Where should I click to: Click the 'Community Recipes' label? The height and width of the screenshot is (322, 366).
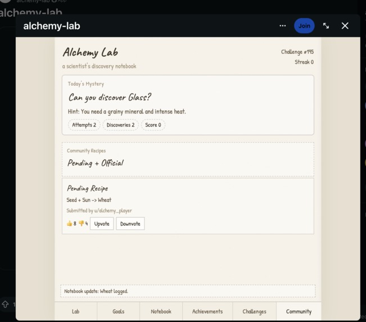(x=87, y=151)
